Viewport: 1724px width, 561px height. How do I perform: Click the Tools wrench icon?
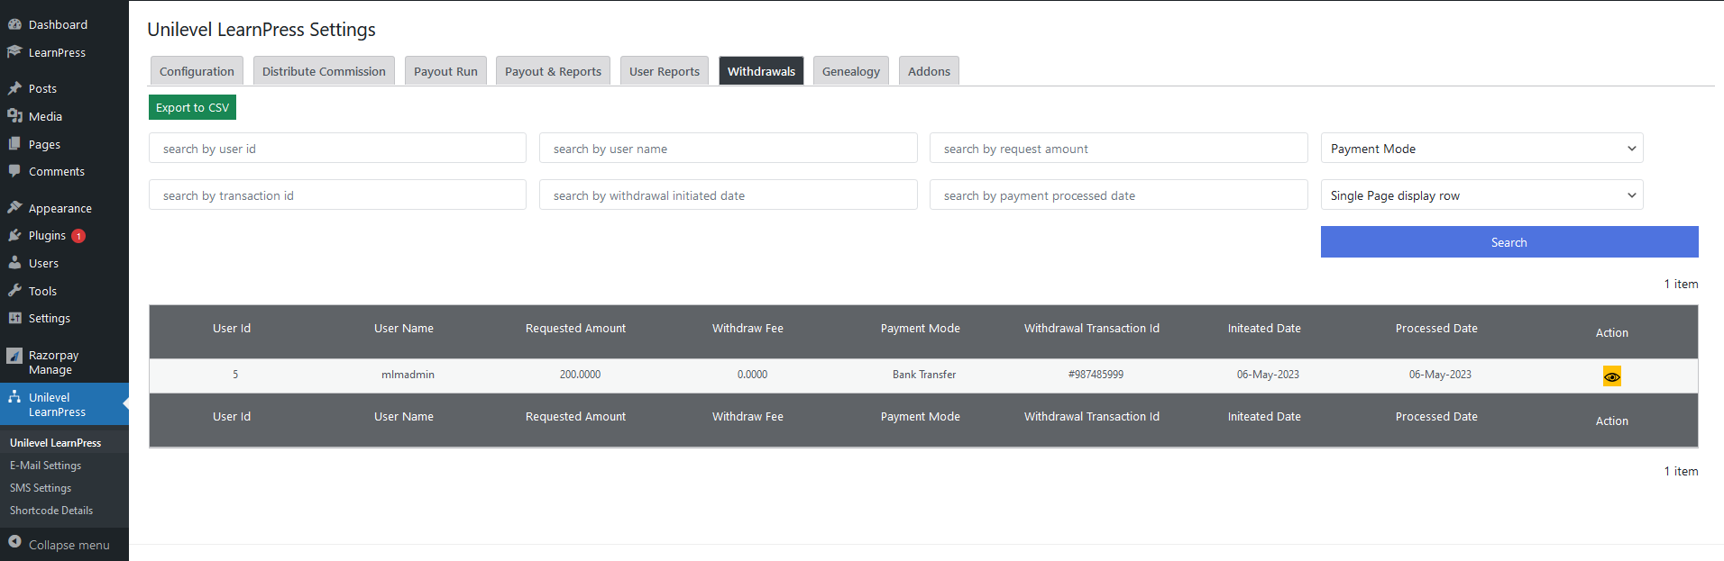14,291
